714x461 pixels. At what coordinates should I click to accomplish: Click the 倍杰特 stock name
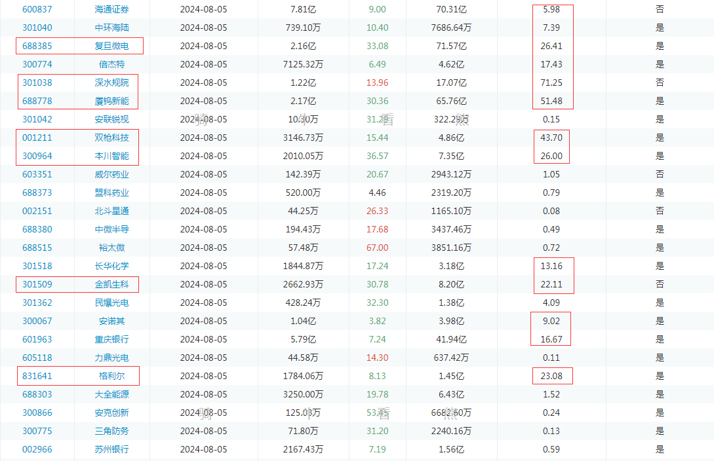pyautogui.click(x=111, y=65)
